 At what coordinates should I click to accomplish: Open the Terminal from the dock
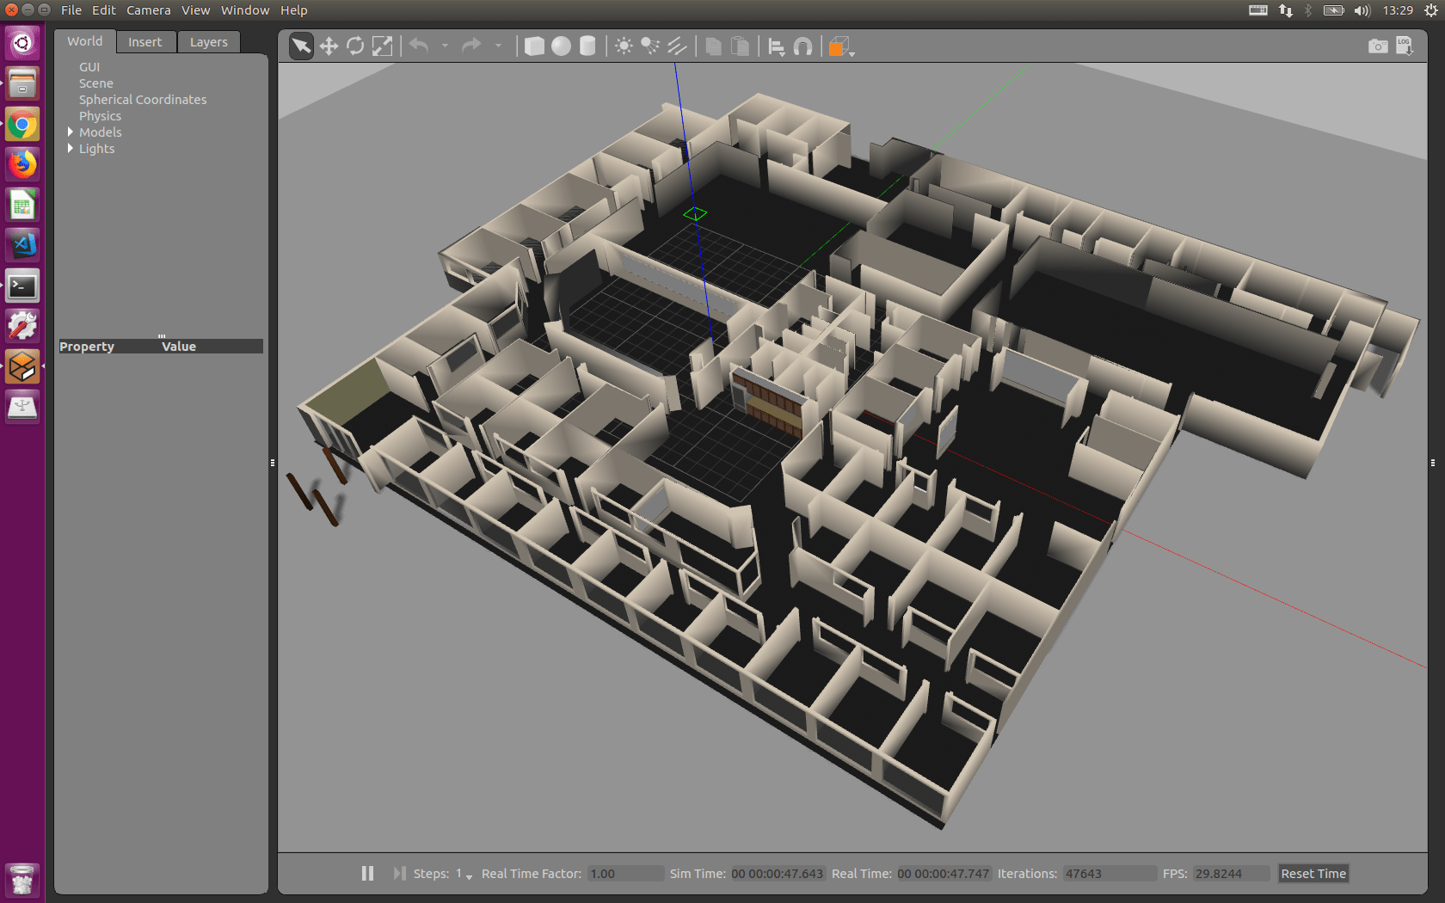[22, 286]
